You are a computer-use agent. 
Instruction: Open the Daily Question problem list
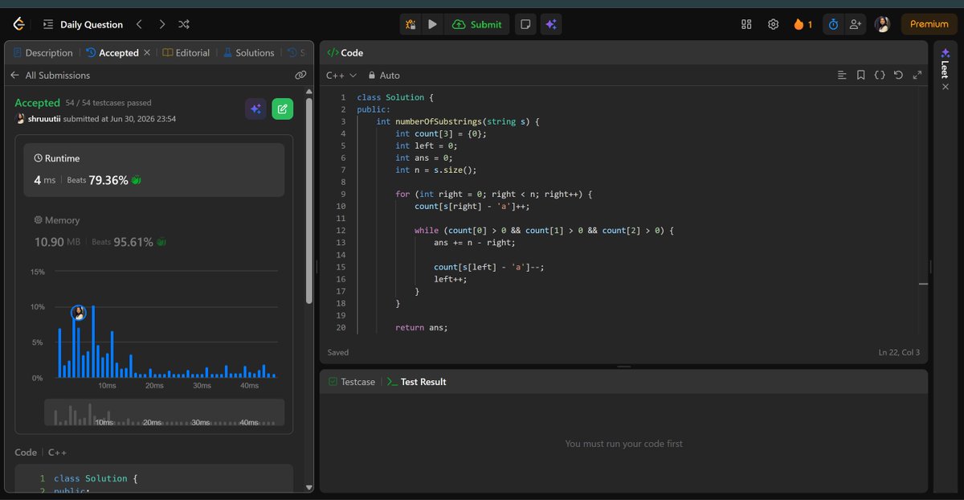(x=83, y=24)
